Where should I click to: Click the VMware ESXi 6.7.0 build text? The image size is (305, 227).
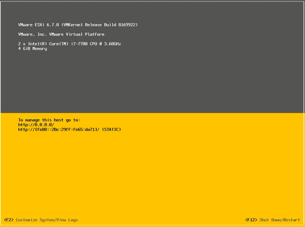(78, 25)
